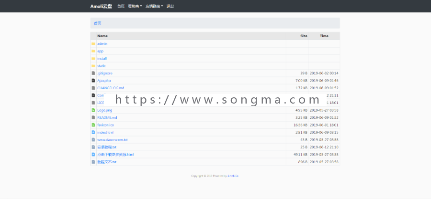This screenshot has width=431, height=199.
Task: Click the 7.00 KB size cell
Action: coord(301,81)
